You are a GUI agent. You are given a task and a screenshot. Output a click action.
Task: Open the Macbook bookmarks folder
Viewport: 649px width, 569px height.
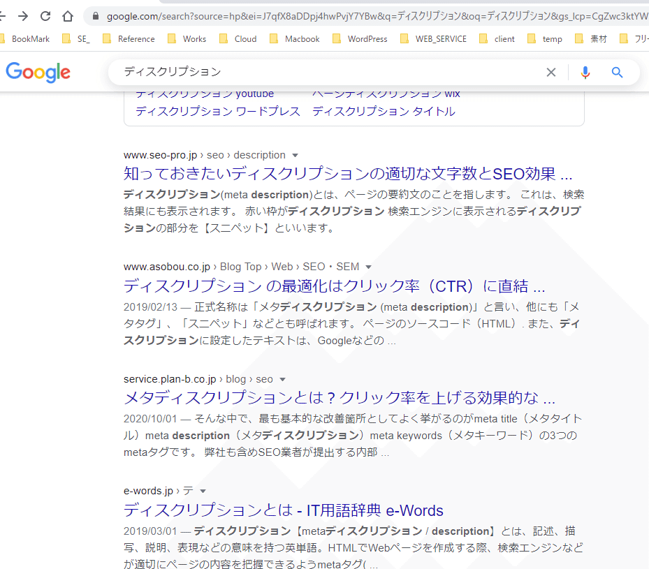point(295,39)
